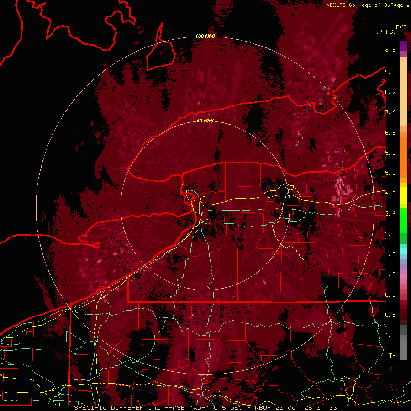The image size is (411, 411).
Task: Click the purple swatch at top of color bar
Action: tap(403, 46)
